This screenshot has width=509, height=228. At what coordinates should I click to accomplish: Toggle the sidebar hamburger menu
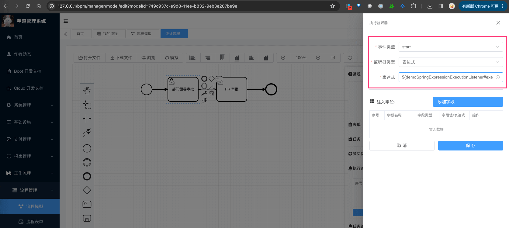(x=66, y=21)
